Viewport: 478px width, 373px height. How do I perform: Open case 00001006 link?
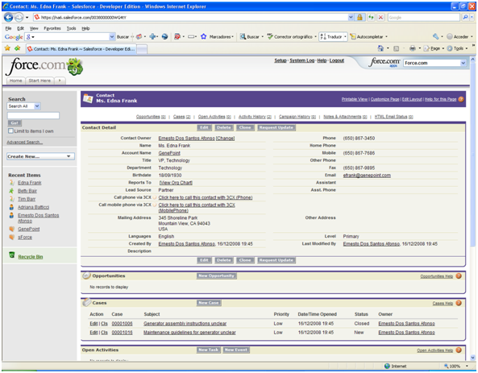tap(122, 324)
